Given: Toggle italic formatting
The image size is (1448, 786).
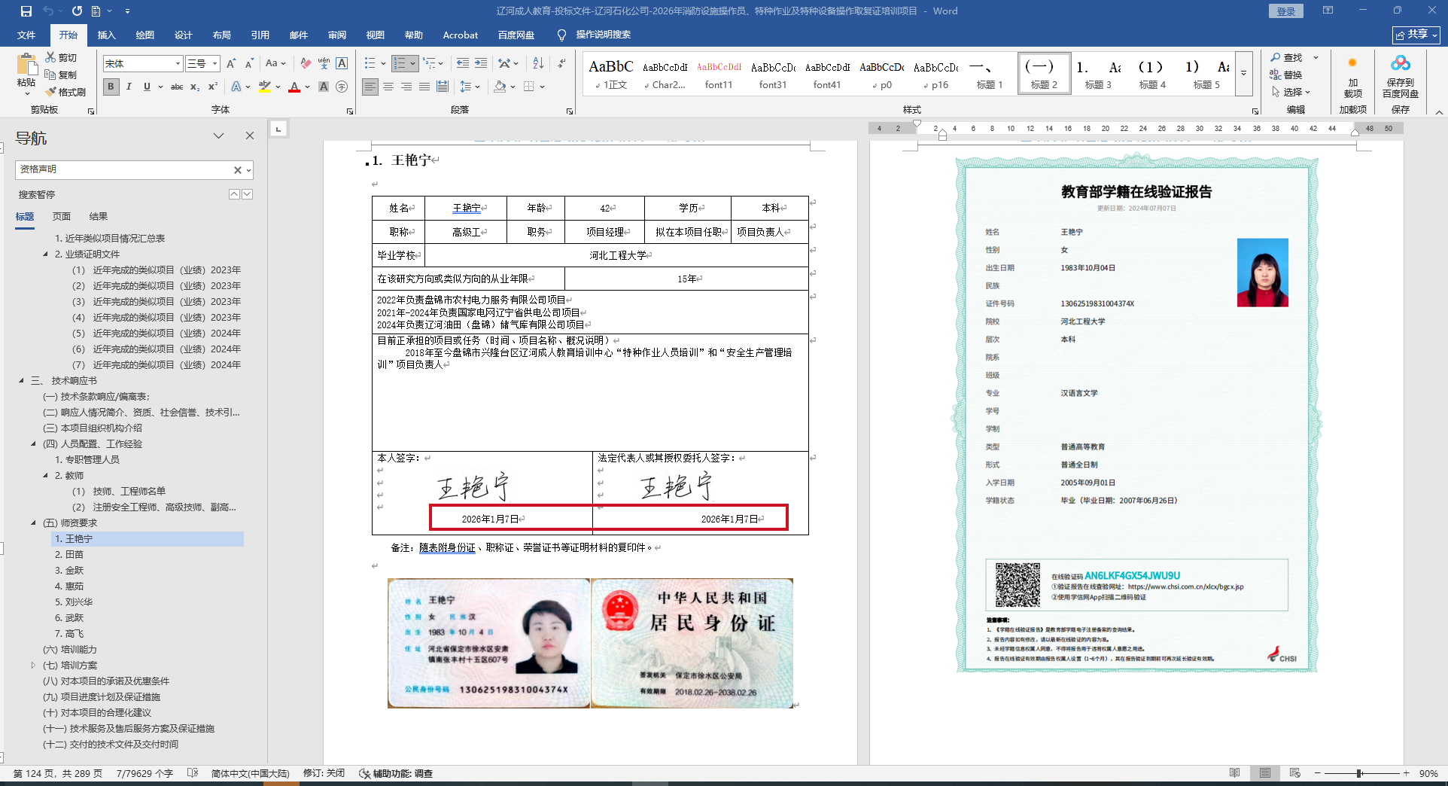Looking at the screenshot, I should click(129, 87).
